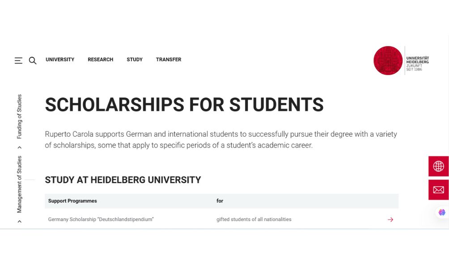Open the Germany Scholarship "Deutschlandstipendium" link

point(101,219)
